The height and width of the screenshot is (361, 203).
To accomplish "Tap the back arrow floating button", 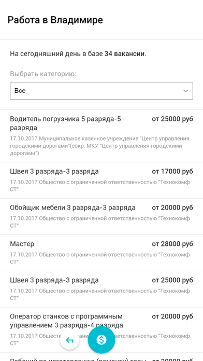I will coord(70,340).
